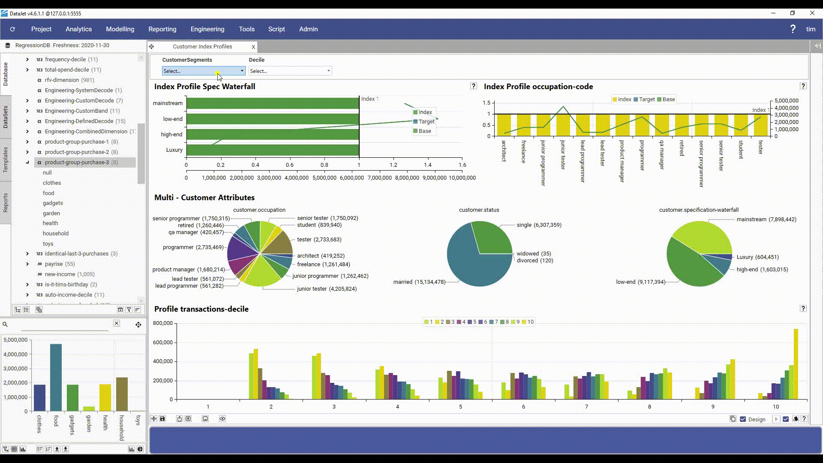Click the download arrow icon below the preview chart
This screenshot has height=463, width=823.
(x=66, y=449)
